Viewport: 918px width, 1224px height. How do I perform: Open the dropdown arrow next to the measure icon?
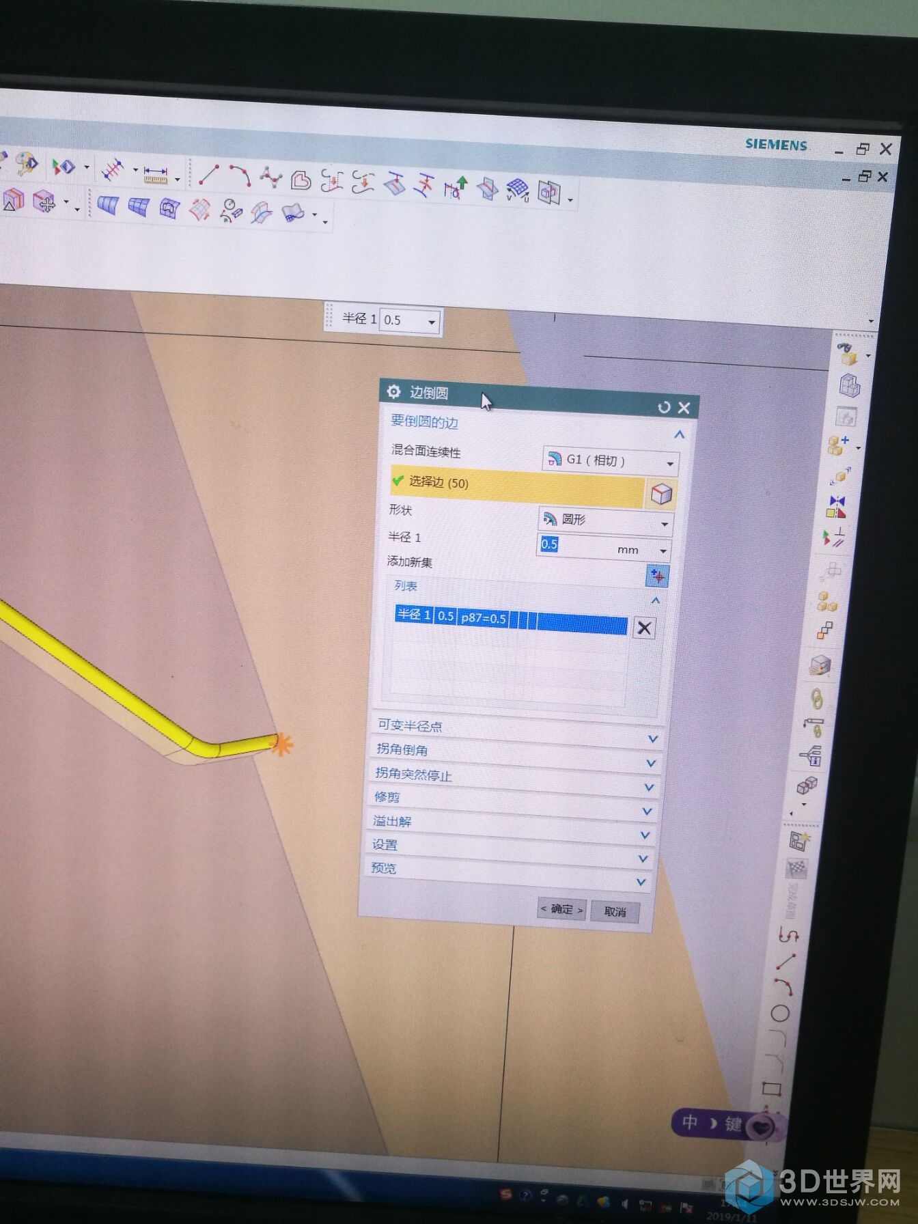click(177, 180)
